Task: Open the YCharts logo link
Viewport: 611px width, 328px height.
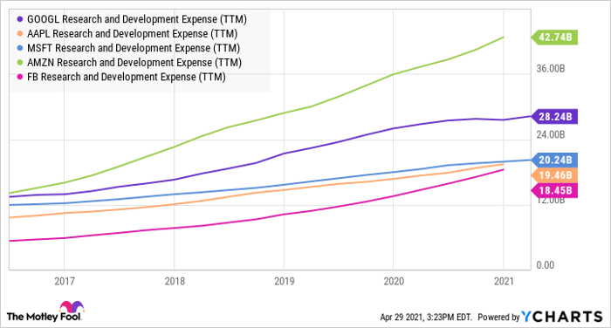Action: tap(562, 317)
